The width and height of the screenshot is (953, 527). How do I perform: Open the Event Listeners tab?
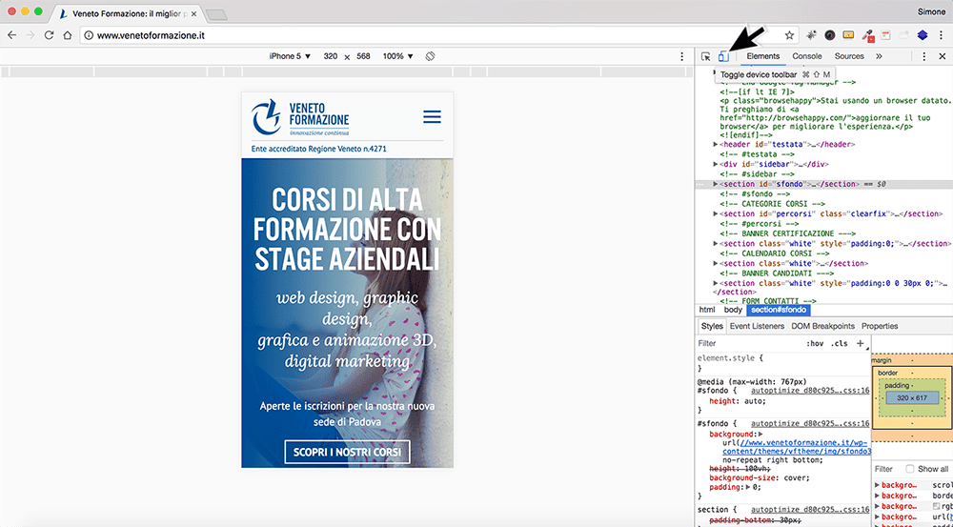tap(757, 326)
